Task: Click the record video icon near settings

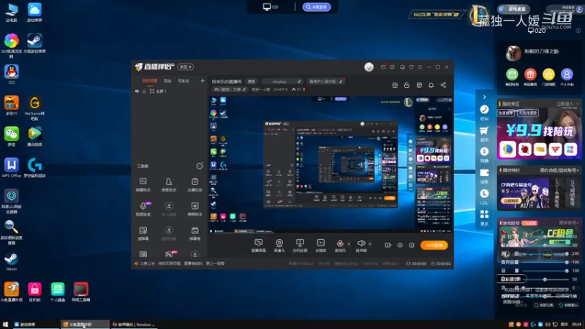Action: pos(388,245)
